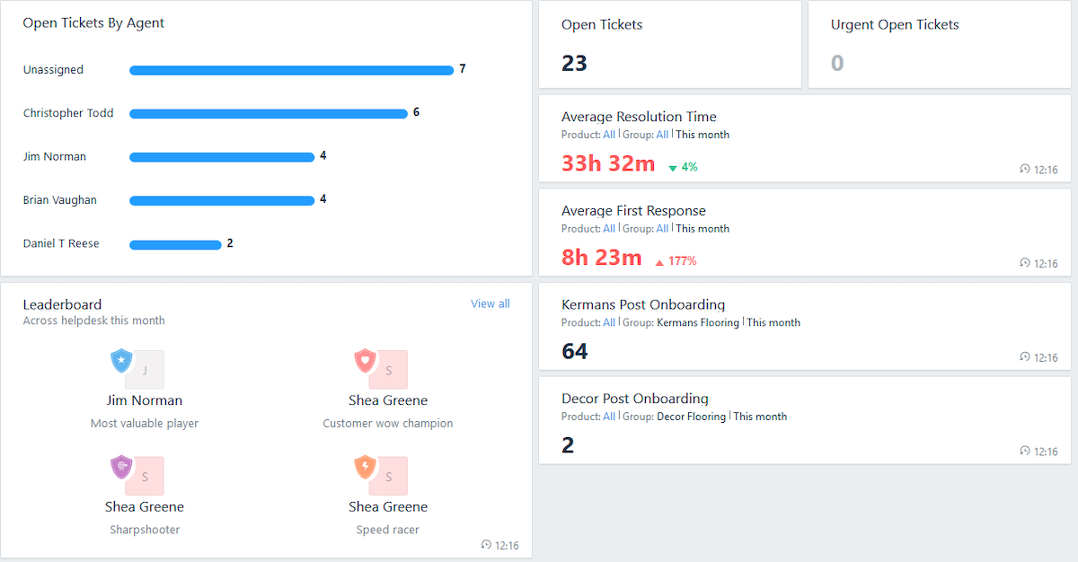1078x562 pixels.
Task: Click the purple Sharpshooter badge icon
Action: click(x=121, y=467)
